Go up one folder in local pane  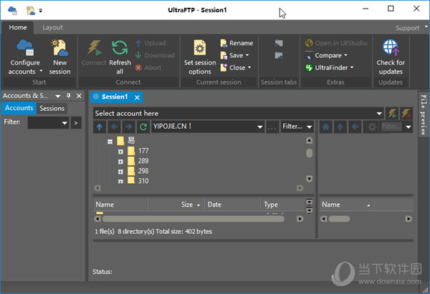coord(100,127)
